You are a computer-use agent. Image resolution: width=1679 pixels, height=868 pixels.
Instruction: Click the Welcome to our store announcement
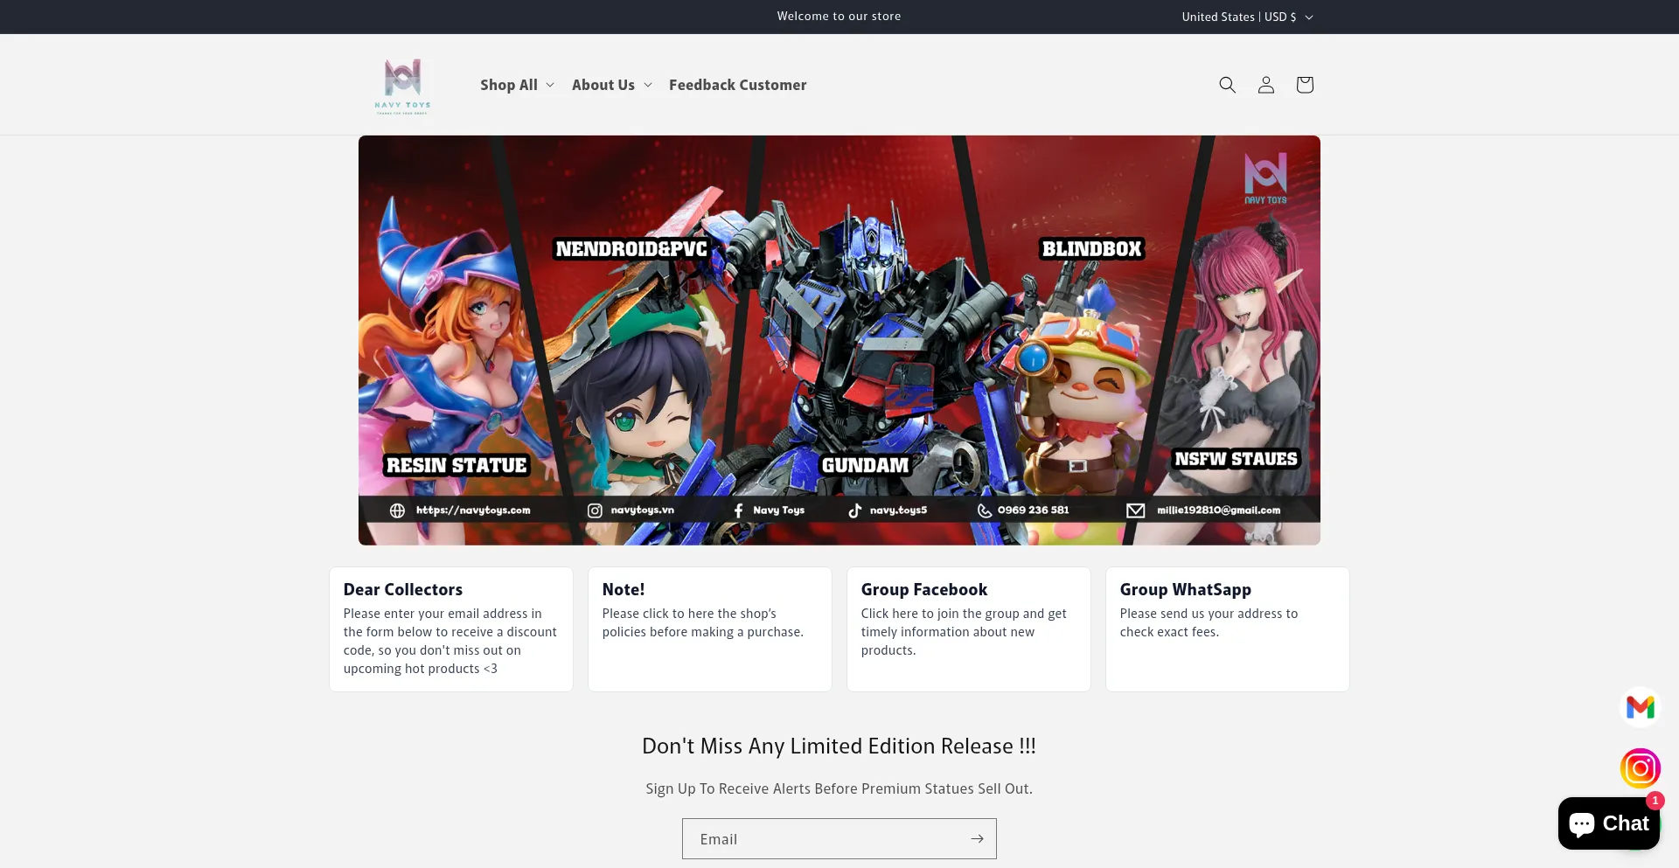[839, 17]
